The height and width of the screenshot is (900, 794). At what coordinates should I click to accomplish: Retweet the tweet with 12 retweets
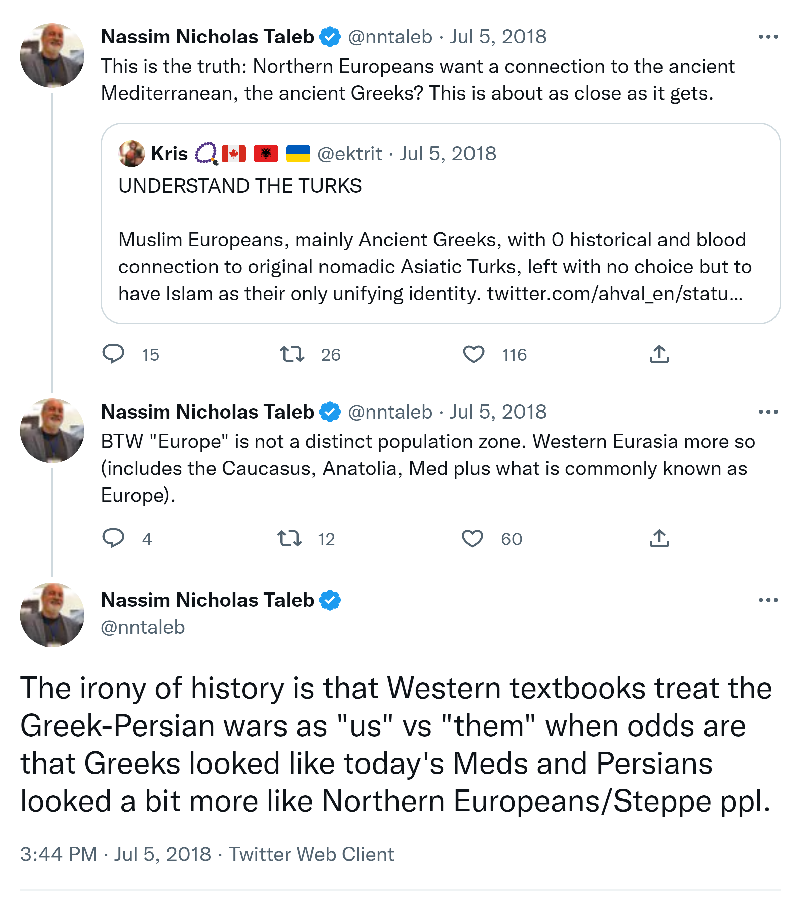(289, 538)
